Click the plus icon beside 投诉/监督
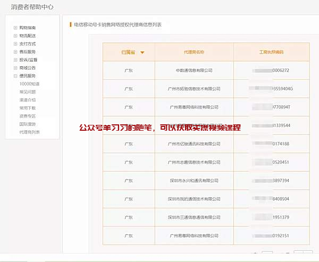Image resolution: width=319 pixels, height=262 pixels. click(15, 60)
